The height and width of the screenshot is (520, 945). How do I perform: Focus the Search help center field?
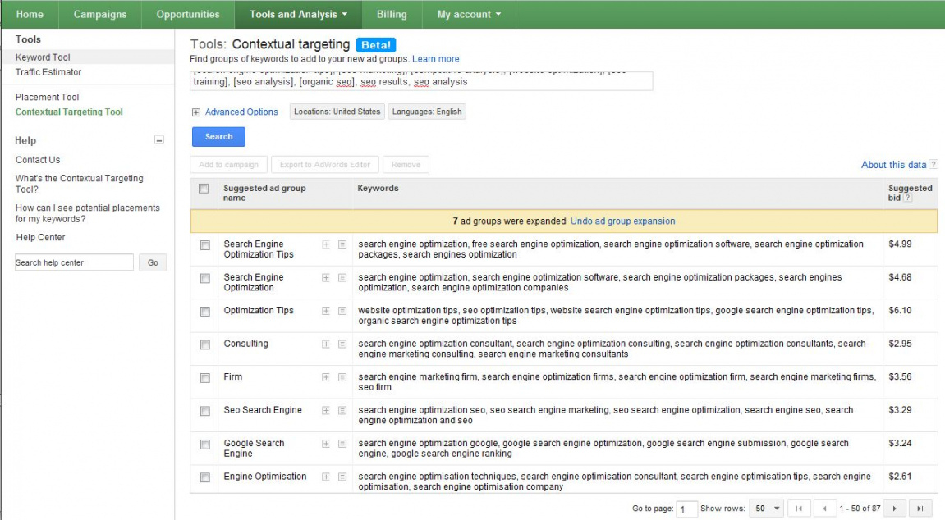click(x=74, y=262)
